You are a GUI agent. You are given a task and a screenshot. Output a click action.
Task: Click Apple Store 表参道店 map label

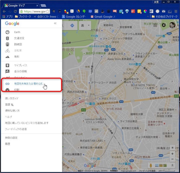[119, 59]
